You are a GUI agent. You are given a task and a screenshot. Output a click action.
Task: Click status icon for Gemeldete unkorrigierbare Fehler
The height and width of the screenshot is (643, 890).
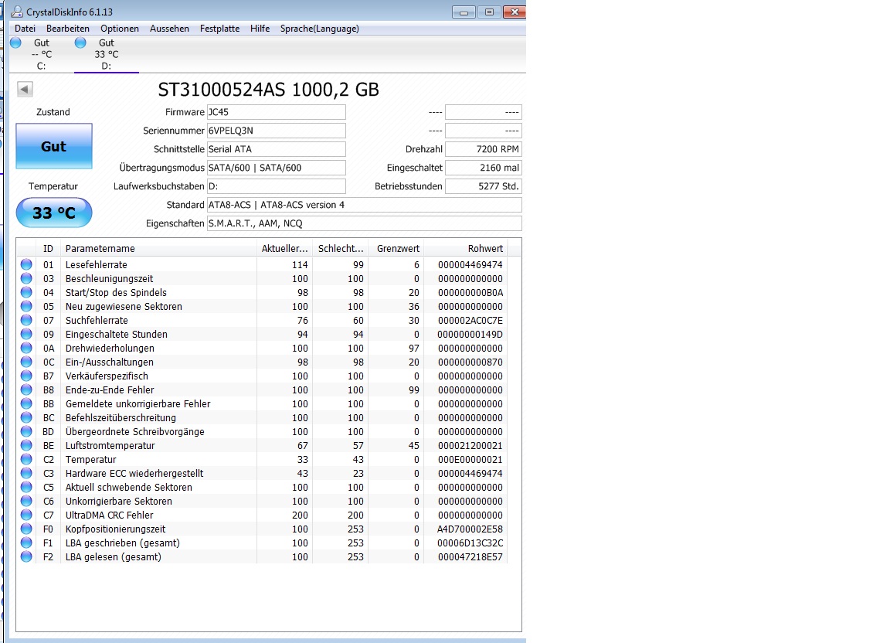coord(26,403)
